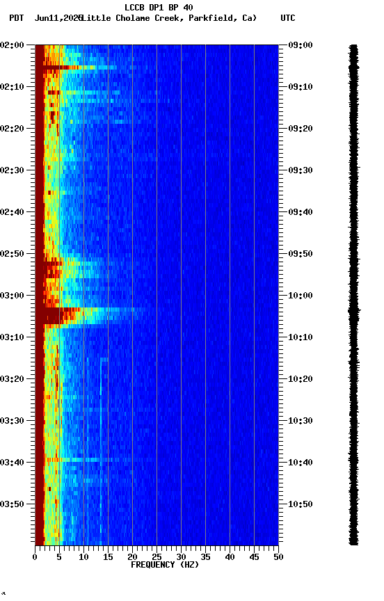Click the 02:30 PDT time label
This screenshot has height=601, width=384.
tap(12, 170)
